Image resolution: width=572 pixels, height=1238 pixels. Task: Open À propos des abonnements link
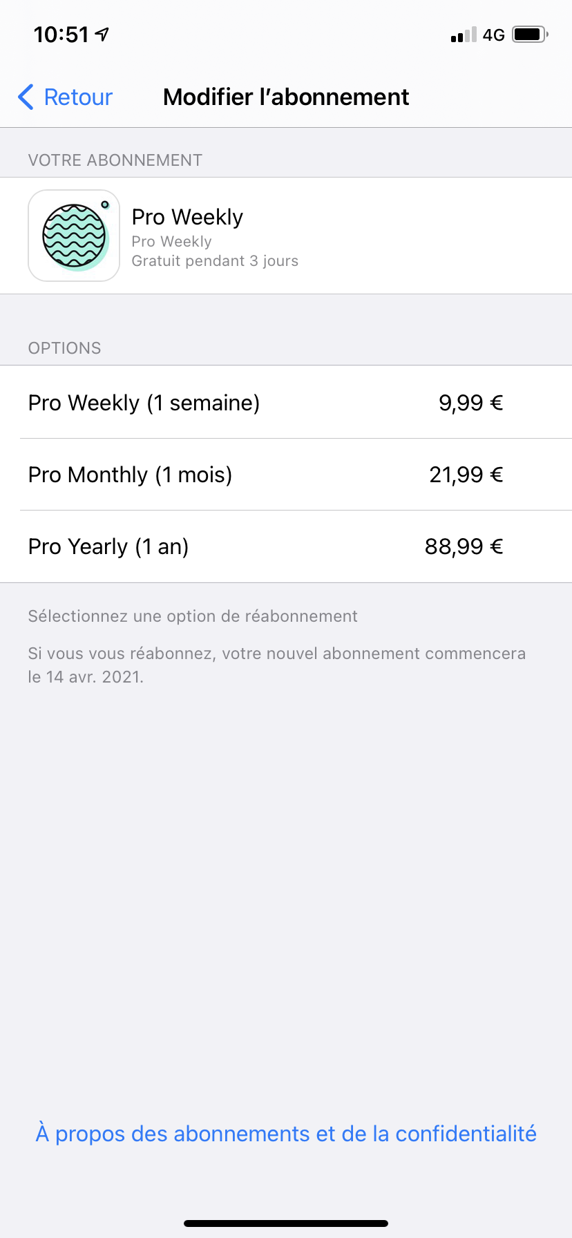click(286, 1134)
